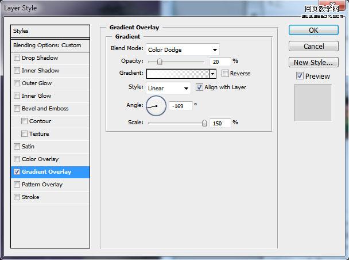
Task: Click the gradient preview swatch
Action: [178, 74]
